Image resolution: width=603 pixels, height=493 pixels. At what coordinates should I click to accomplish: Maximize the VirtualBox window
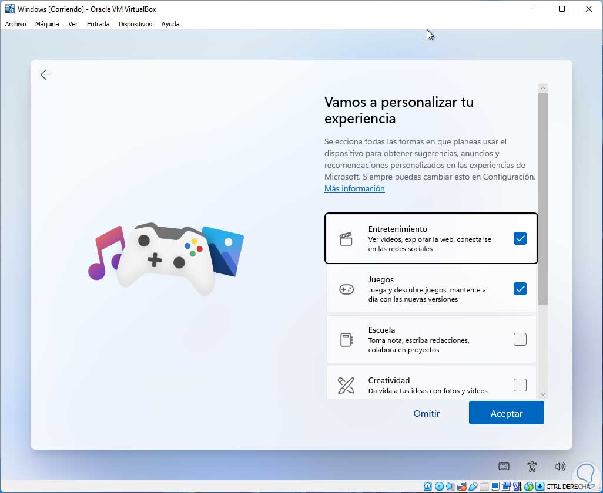(561, 9)
